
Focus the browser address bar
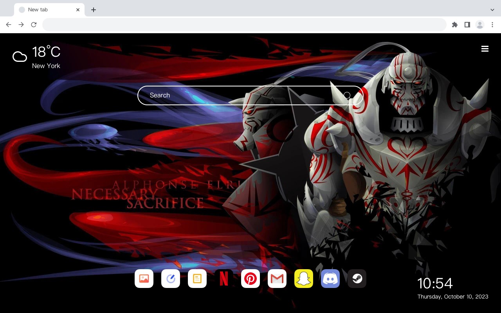tap(244, 25)
